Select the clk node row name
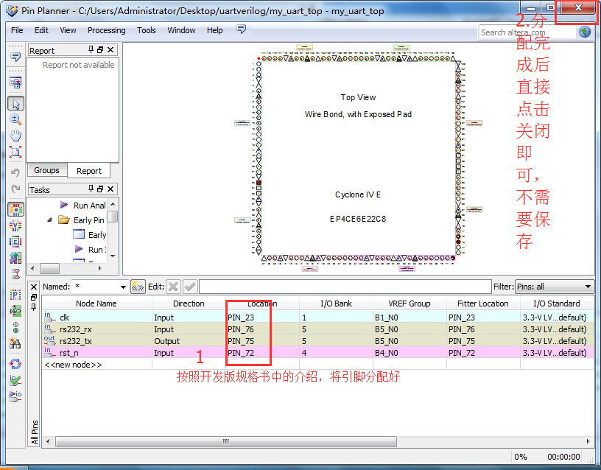 pyautogui.click(x=64, y=318)
